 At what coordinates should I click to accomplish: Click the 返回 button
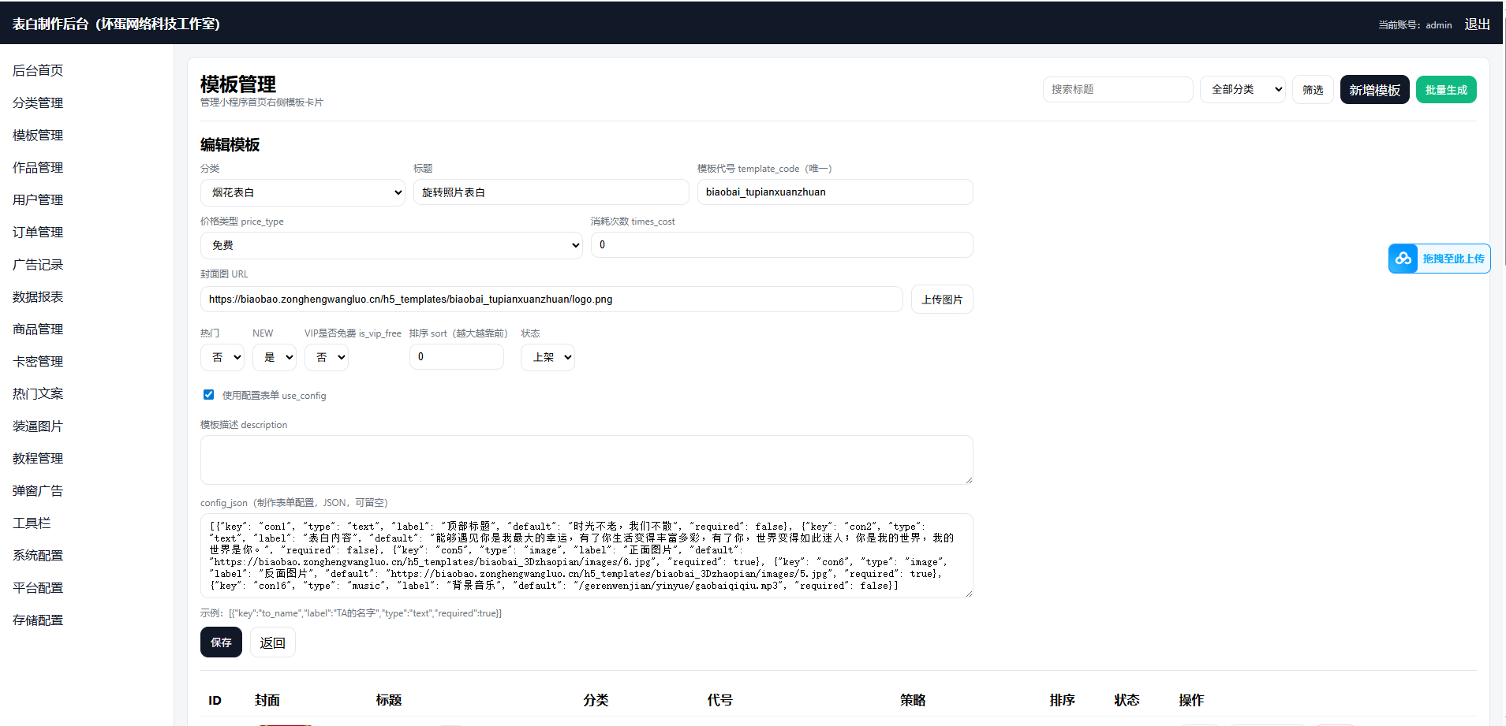tap(272, 642)
